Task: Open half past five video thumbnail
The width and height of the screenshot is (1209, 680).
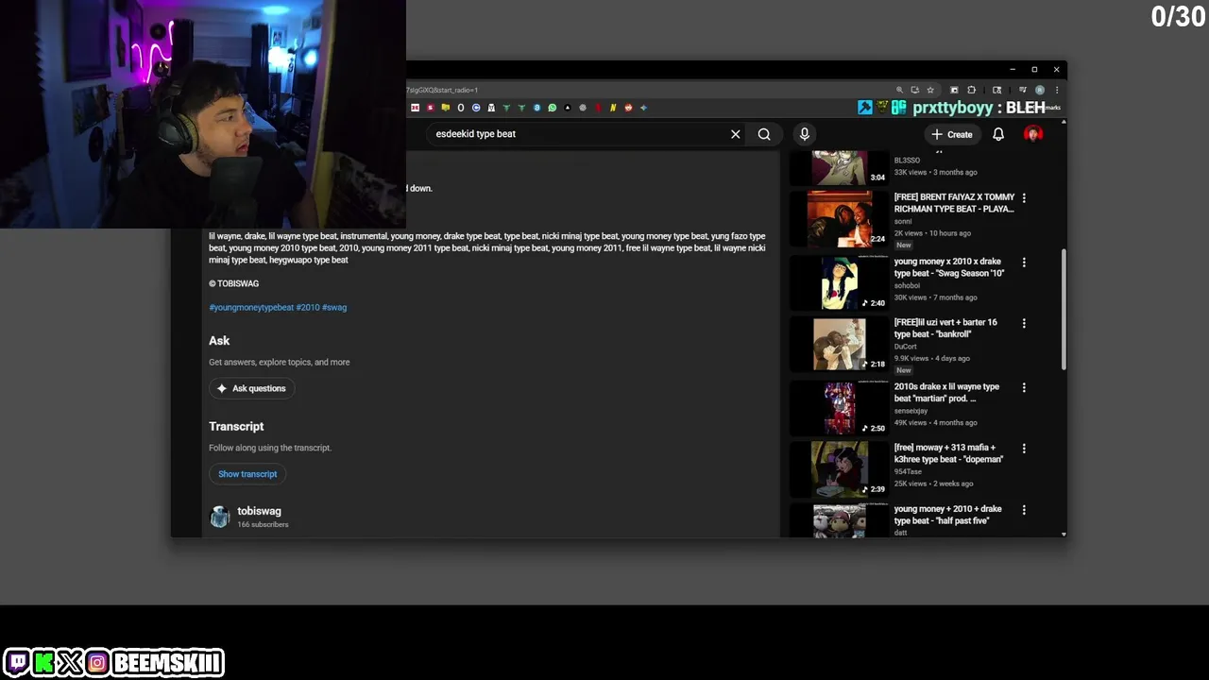Action: click(840, 520)
